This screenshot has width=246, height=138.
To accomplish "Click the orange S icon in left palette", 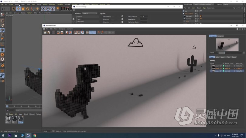I will coord(2,55).
